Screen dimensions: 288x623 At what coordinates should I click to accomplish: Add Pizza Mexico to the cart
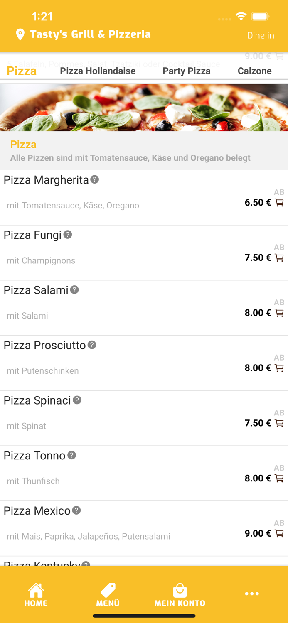pos(279,533)
